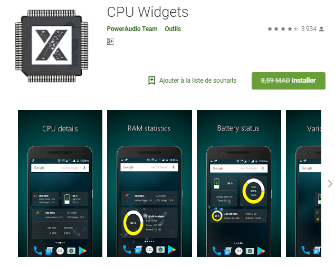The image size is (335, 269).
Task: Click the Play Store icon in the RAM statistics screenshot
Action: click(x=171, y=250)
